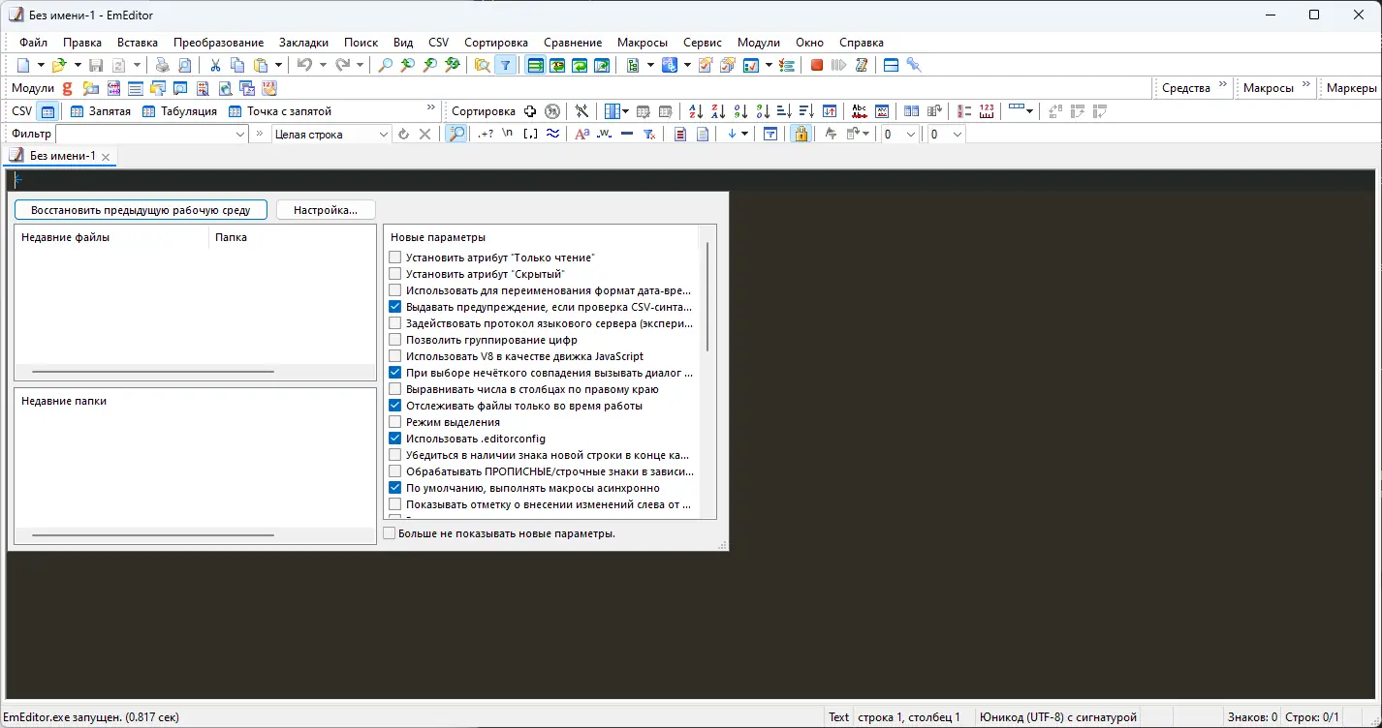Click the Find magnifier icon
This screenshot has width=1382, height=728.
(x=384, y=65)
